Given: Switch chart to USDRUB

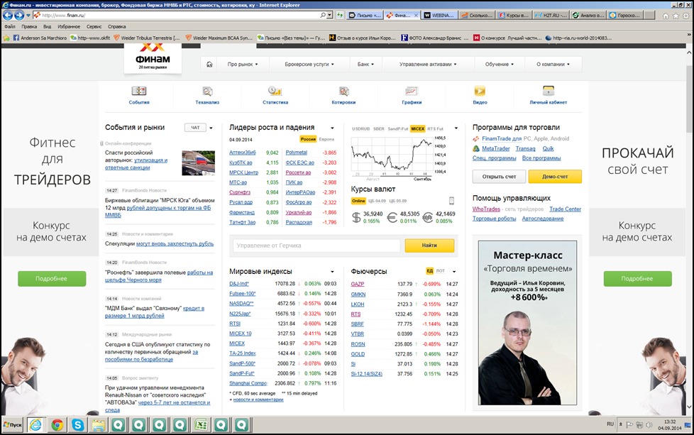Looking at the screenshot, I should click(x=360, y=128).
